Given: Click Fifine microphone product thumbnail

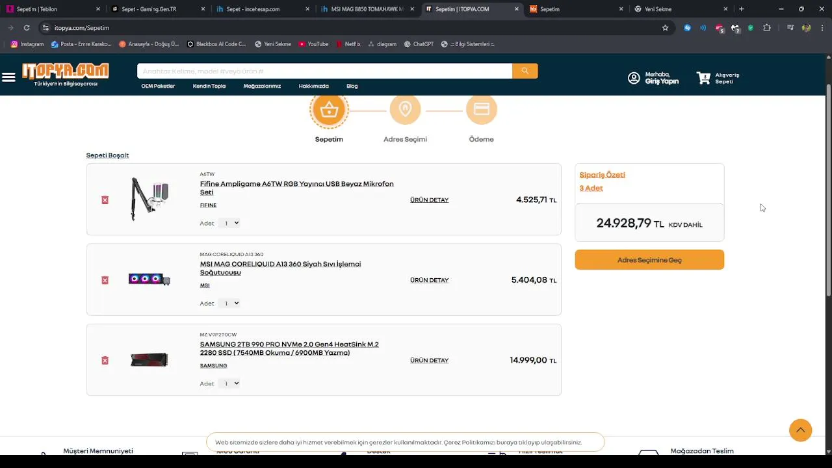Looking at the screenshot, I should 150,199.
